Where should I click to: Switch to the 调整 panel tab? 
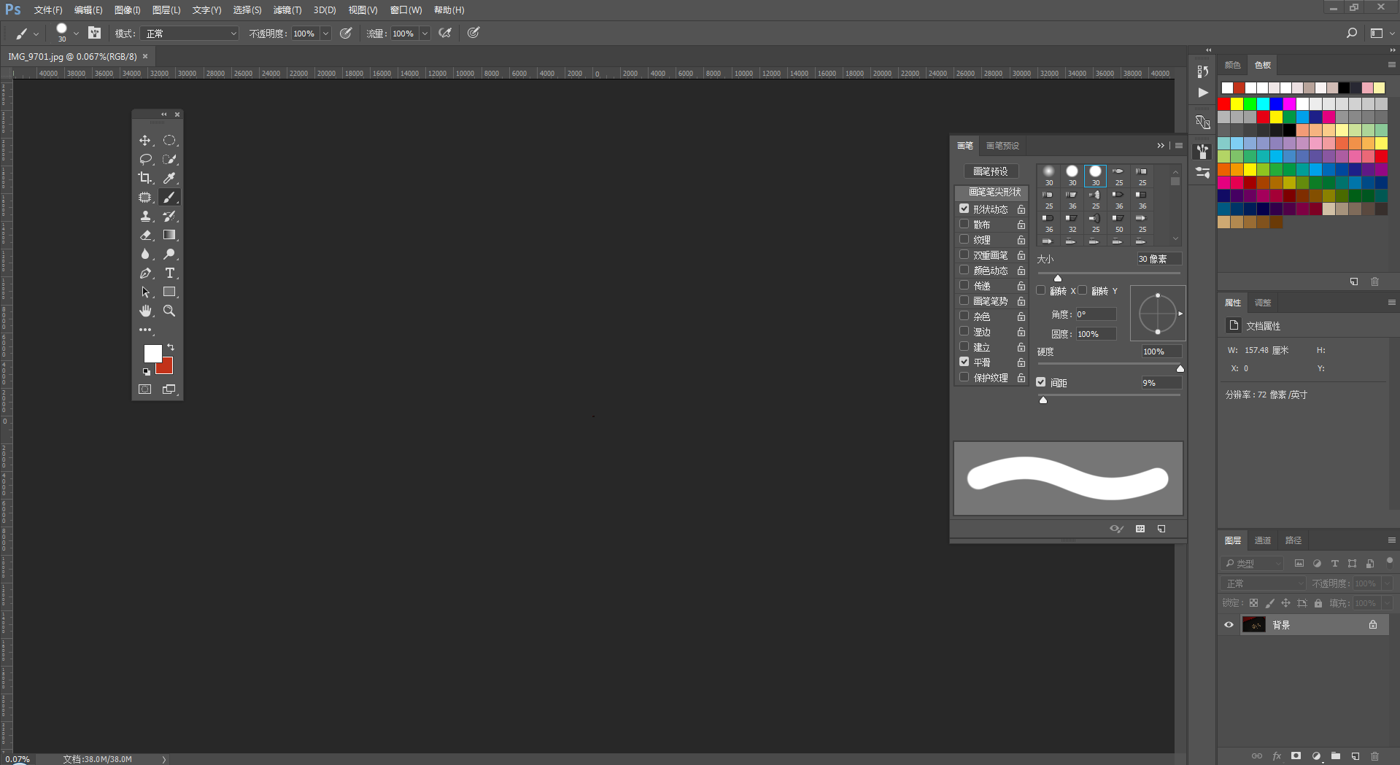coord(1263,303)
